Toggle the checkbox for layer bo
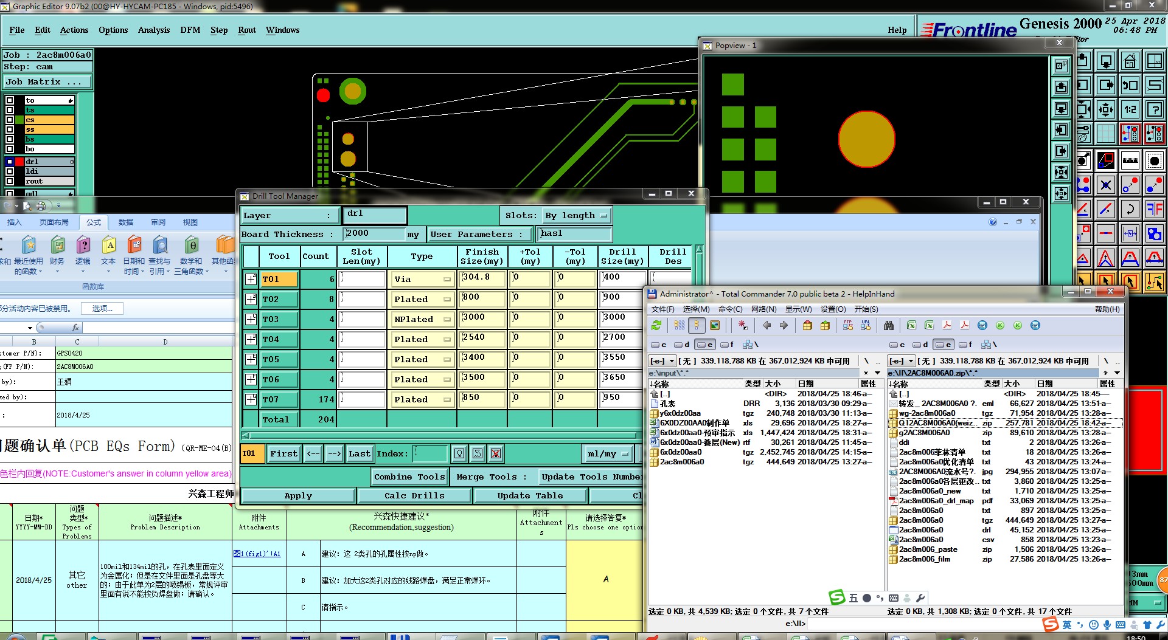Viewport: 1168px width, 640px height. pos(10,150)
